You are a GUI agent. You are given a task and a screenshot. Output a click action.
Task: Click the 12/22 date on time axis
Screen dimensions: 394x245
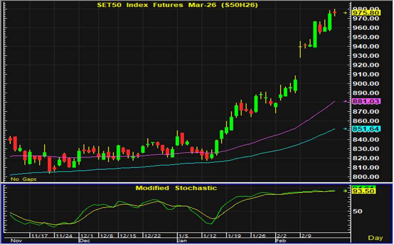point(152,236)
